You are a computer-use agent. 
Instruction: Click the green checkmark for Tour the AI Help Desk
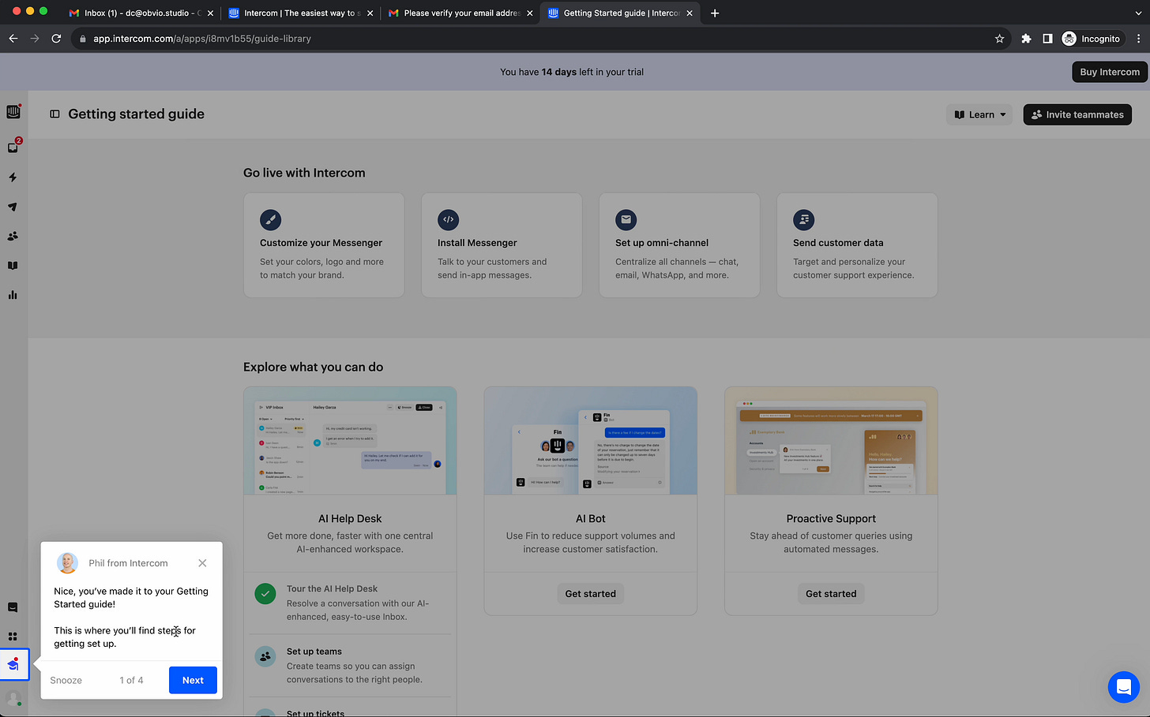point(265,594)
